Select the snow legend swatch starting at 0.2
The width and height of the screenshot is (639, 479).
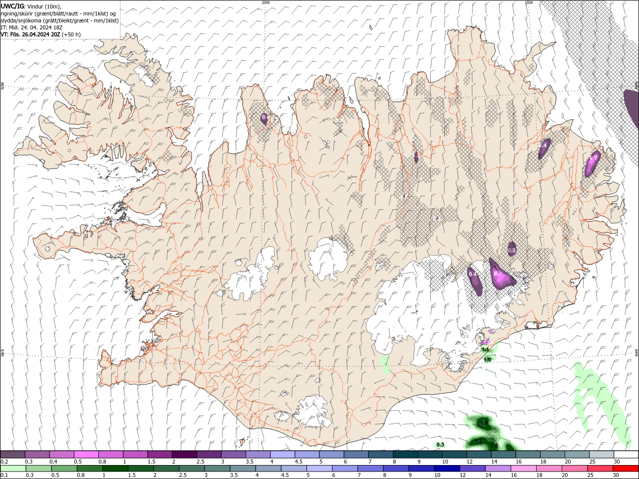(12, 454)
